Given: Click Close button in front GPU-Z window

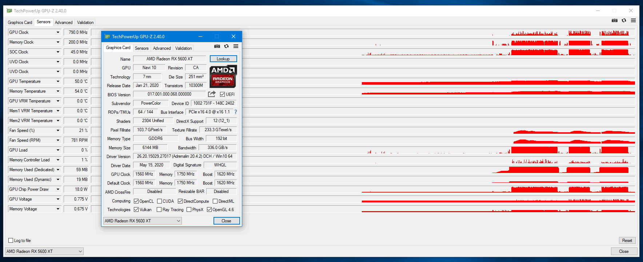Looking at the screenshot, I should click(x=226, y=221).
